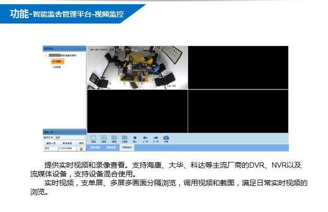328x212 pixels.
Task: Open the 综合监控 tab
Action: (x=95, y=148)
